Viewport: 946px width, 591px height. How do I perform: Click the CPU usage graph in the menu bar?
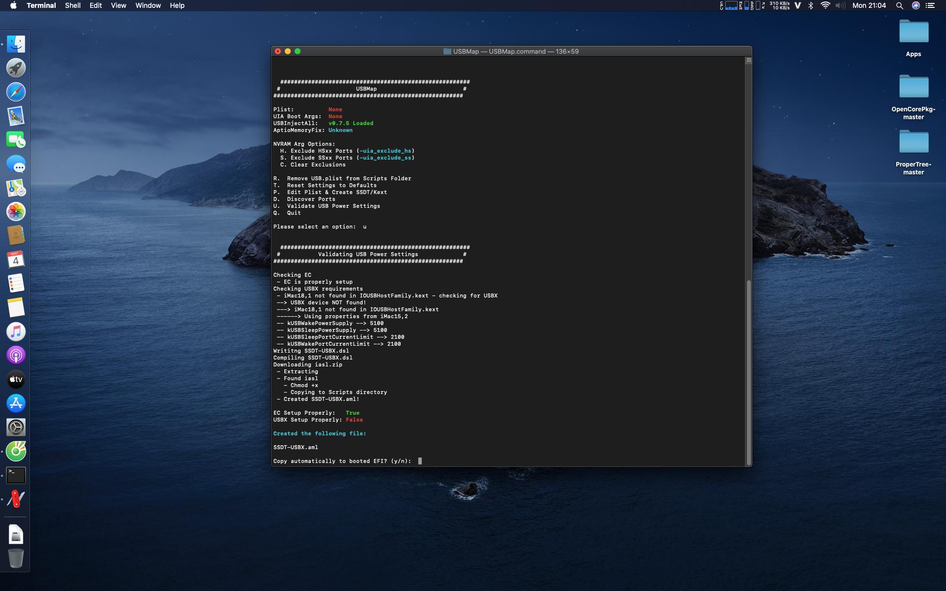729,5
